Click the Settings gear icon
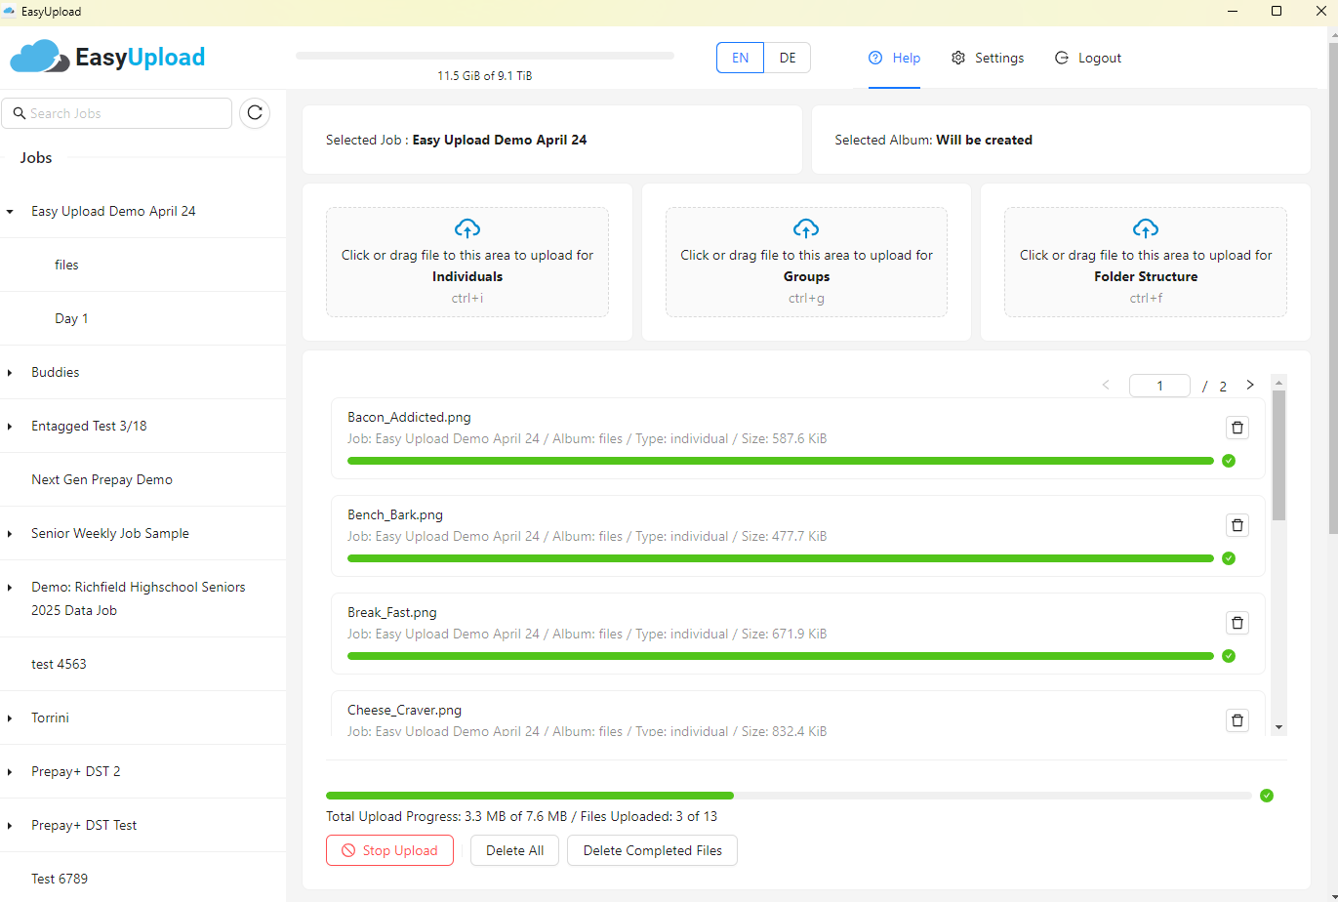This screenshot has width=1338, height=902. [958, 58]
